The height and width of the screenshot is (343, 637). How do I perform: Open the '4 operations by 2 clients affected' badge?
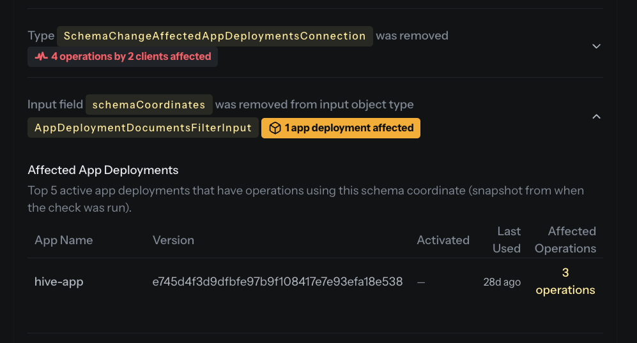(123, 57)
